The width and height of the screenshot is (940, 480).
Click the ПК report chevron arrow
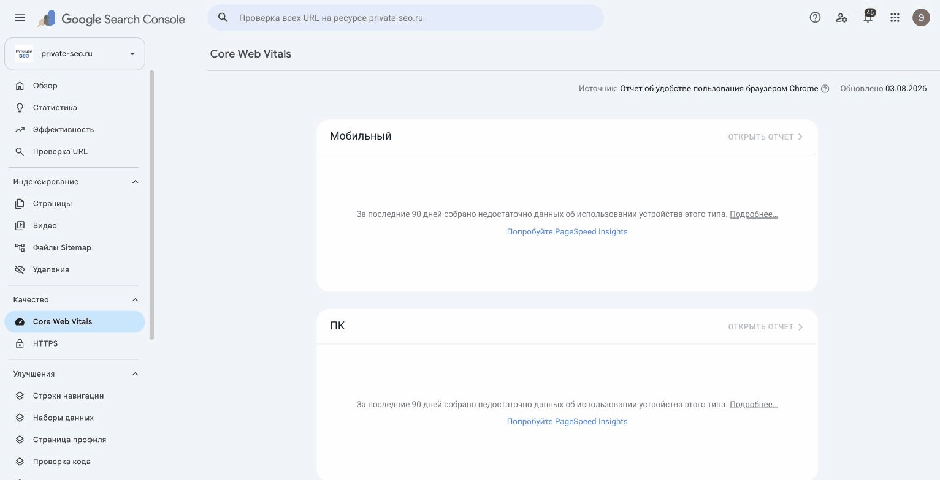pos(800,327)
